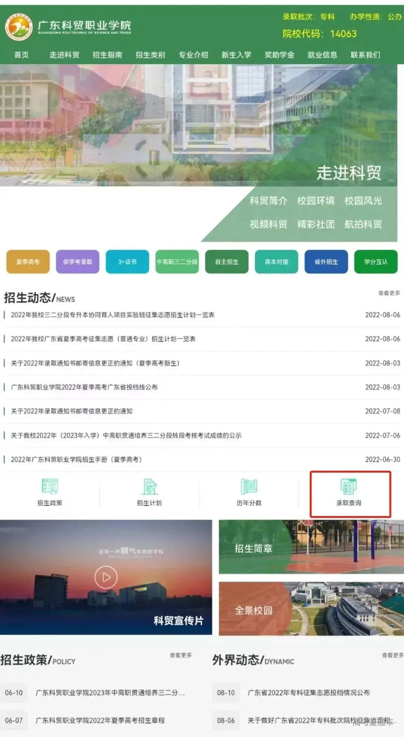Select the 省外招生 button
Image resolution: width=404 pixels, height=737 pixels.
point(326,262)
